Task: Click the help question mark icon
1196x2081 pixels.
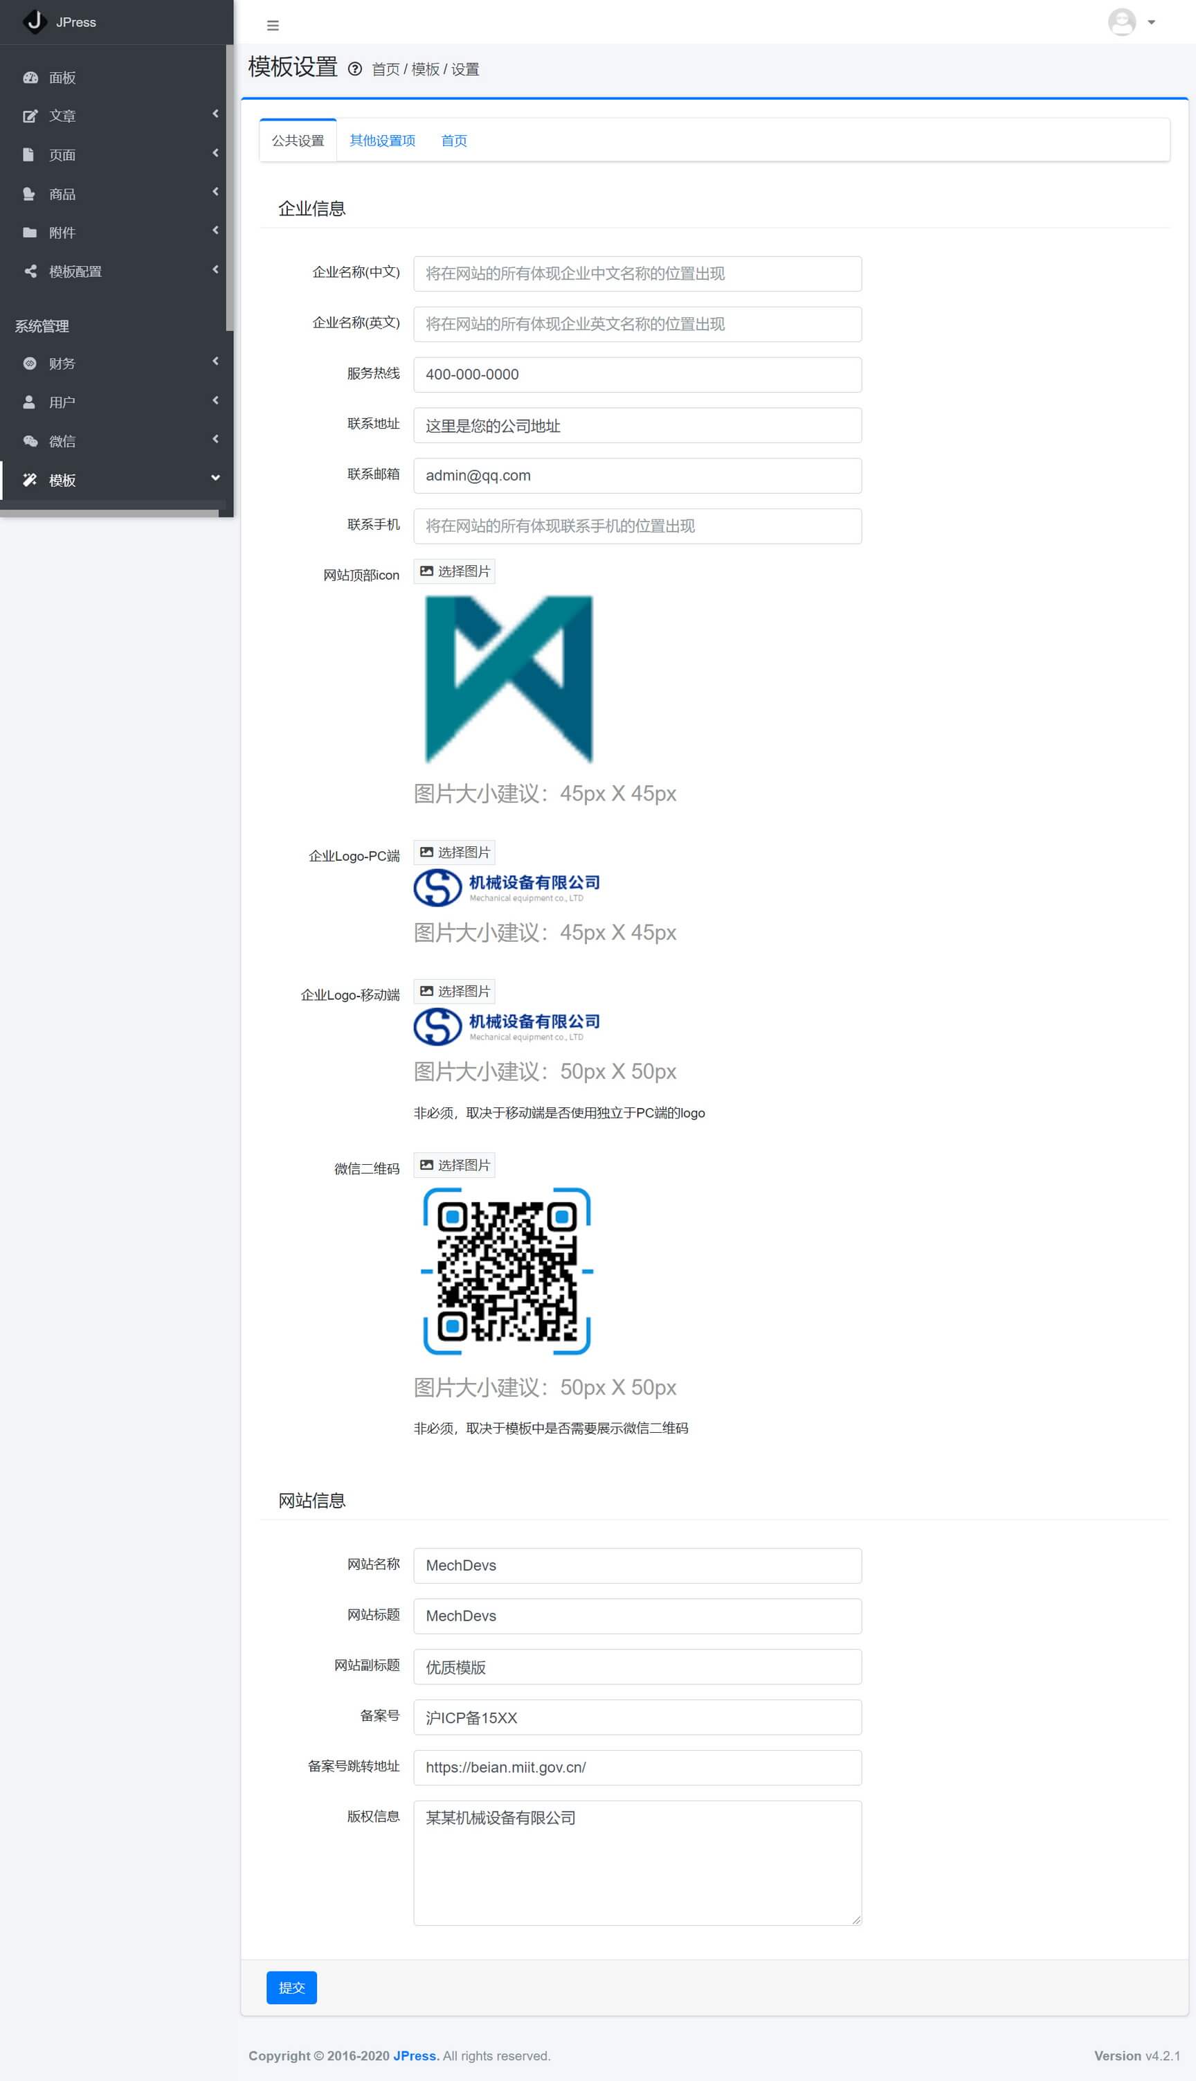Action: pyautogui.click(x=355, y=69)
